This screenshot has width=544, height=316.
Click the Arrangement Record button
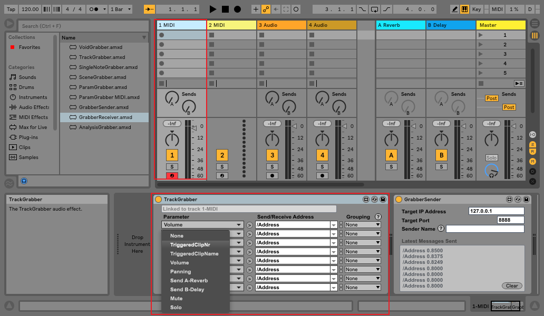(x=237, y=9)
